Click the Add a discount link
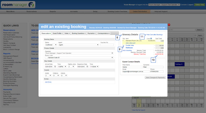This screenshot has width=206, height=113. (x=130, y=43)
